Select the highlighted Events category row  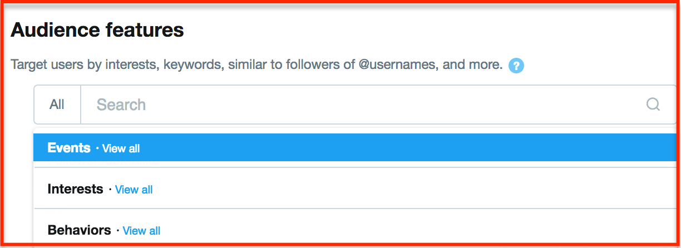[x=354, y=148]
